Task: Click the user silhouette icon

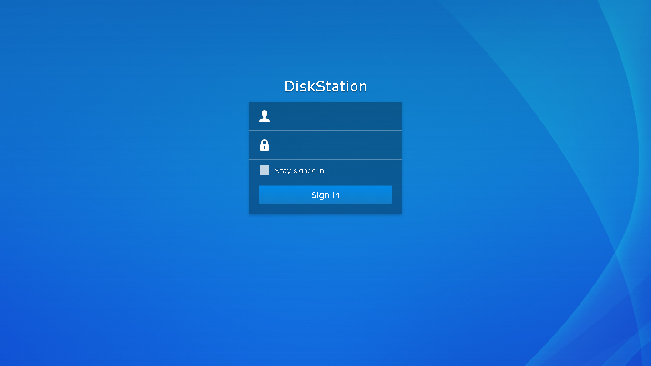Action: point(264,116)
